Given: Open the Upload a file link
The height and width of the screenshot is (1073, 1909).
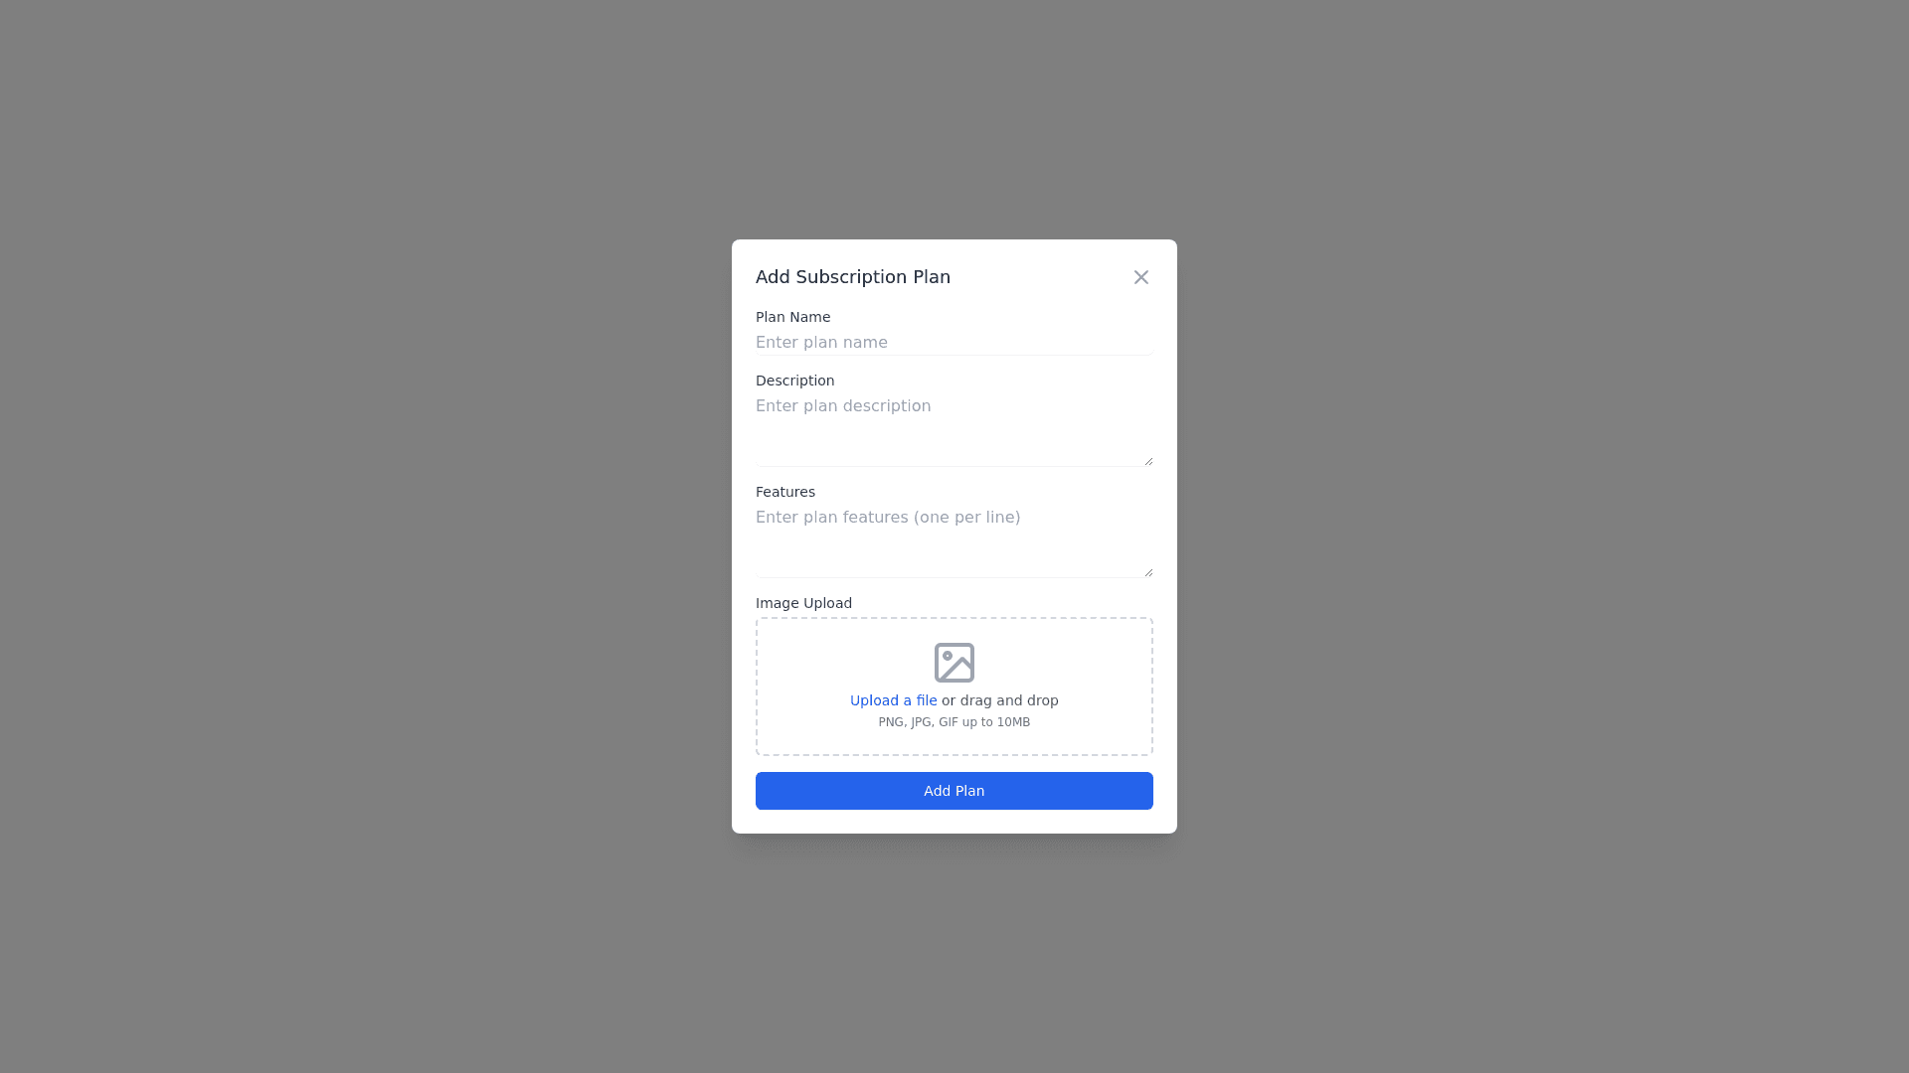Looking at the screenshot, I should [x=893, y=700].
